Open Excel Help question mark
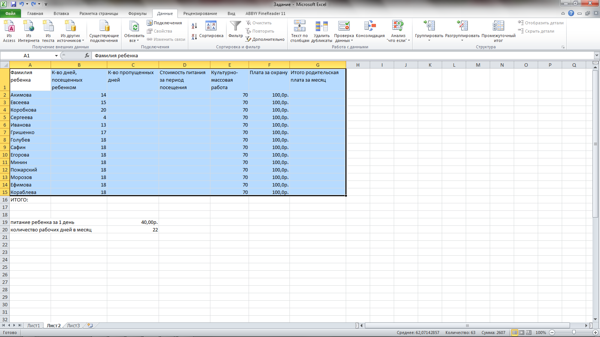Screen dimensions: 600x337 click(571, 13)
